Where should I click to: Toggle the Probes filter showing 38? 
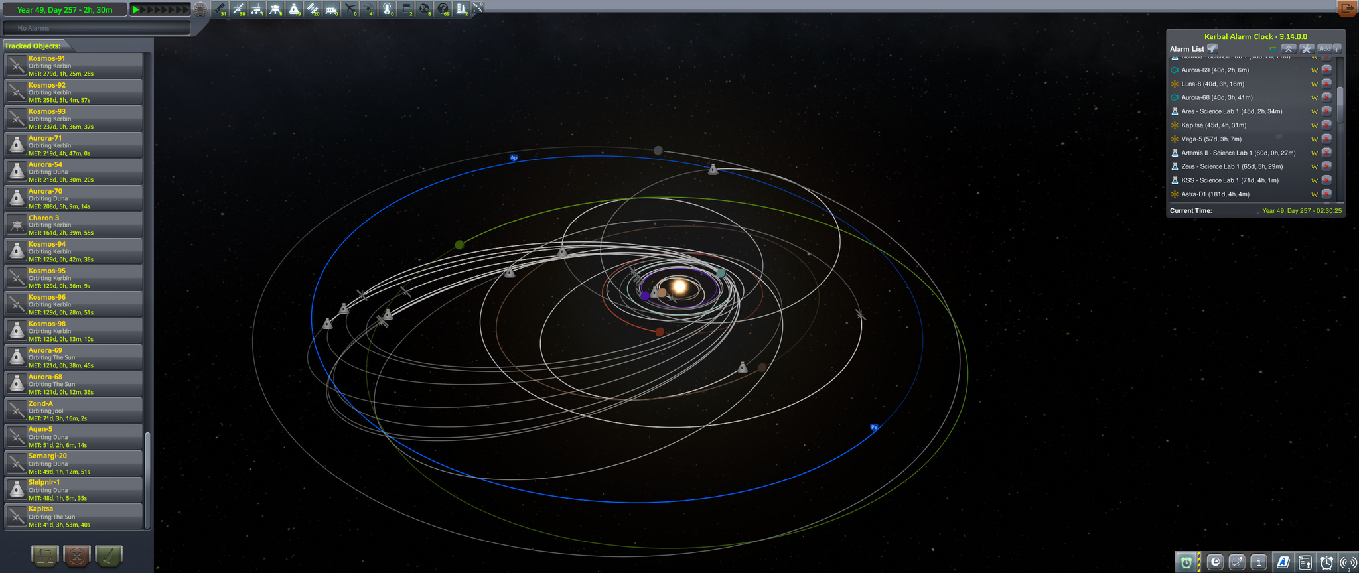pos(238,9)
